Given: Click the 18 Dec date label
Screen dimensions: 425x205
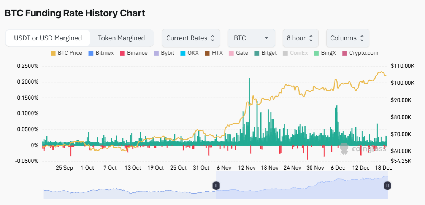Looking at the screenshot, I should pyautogui.click(x=383, y=168).
